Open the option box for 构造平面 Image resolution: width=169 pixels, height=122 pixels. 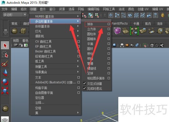pos(78,88)
